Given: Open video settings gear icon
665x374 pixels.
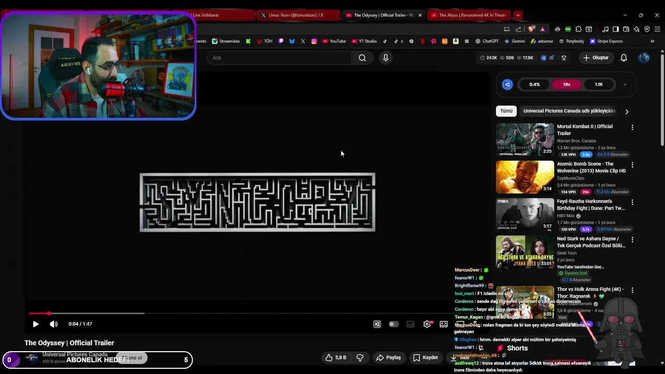Looking at the screenshot, I should click(427, 324).
